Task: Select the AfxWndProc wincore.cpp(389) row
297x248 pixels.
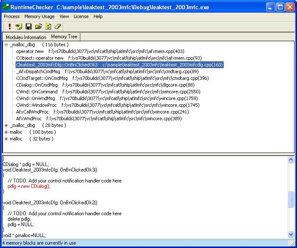Action: pyautogui.click(x=99, y=119)
